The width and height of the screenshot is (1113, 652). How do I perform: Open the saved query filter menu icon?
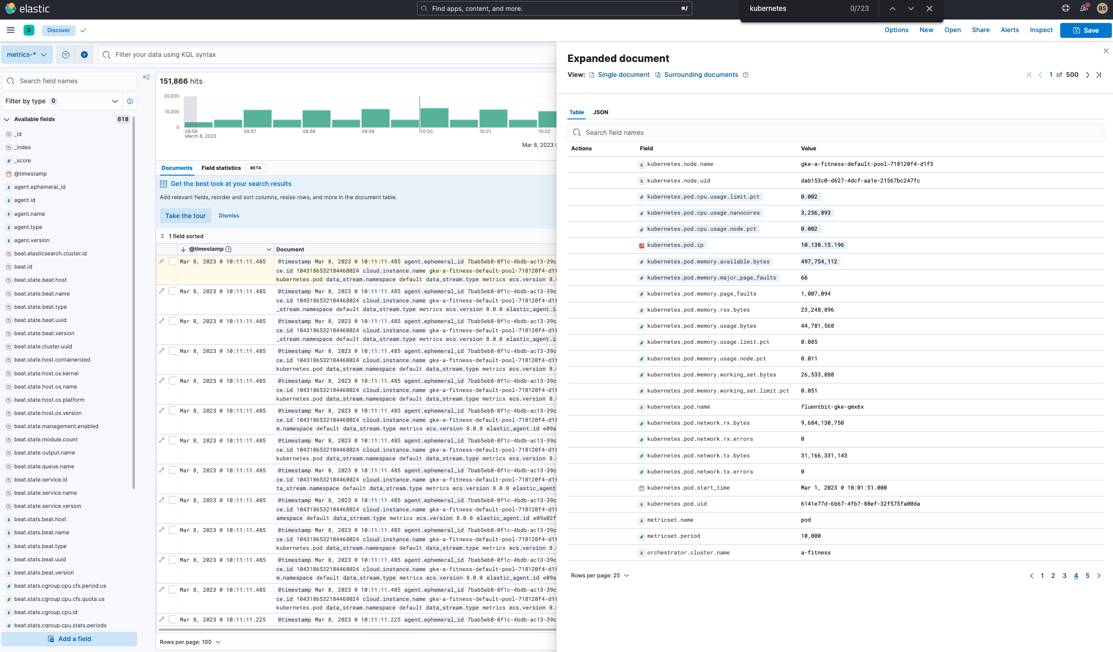click(x=65, y=55)
